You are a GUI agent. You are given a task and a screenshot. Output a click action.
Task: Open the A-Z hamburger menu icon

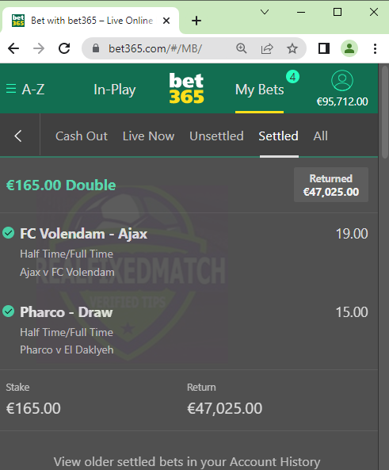coord(11,89)
